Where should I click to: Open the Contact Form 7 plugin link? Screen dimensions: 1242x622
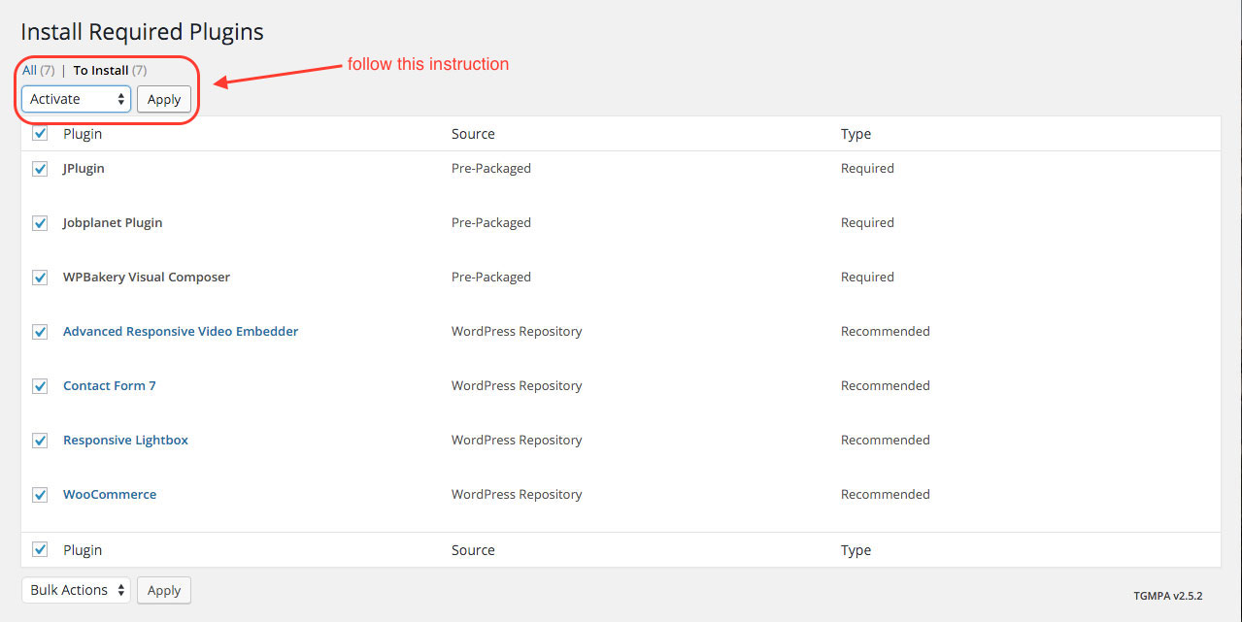tap(110, 385)
